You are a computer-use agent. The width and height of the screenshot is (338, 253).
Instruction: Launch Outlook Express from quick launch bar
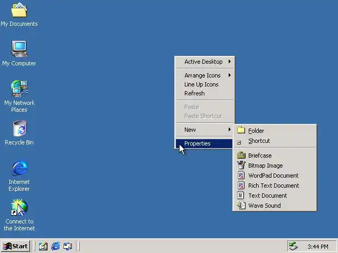[68, 246]
